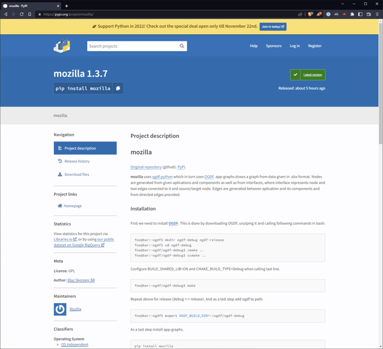Screen dimensions: 383x349
Task: Click OS Independent classifier link
Action: click(75, 344)
